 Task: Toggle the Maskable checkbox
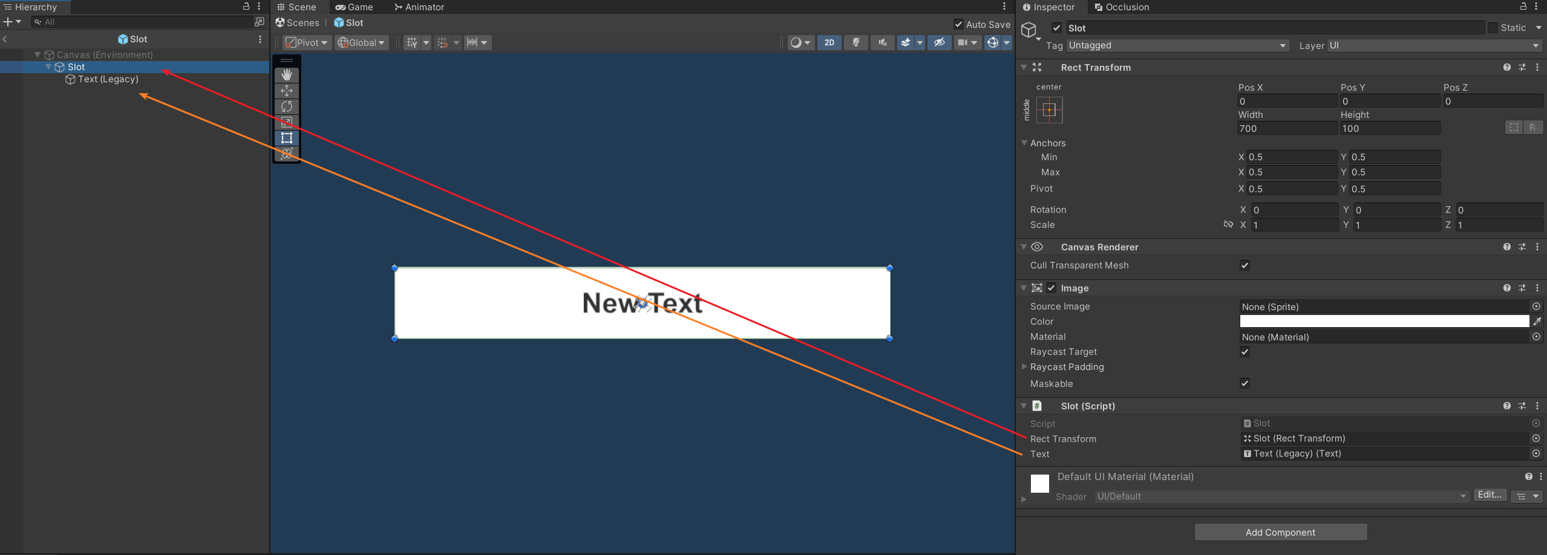[1244, 383]
